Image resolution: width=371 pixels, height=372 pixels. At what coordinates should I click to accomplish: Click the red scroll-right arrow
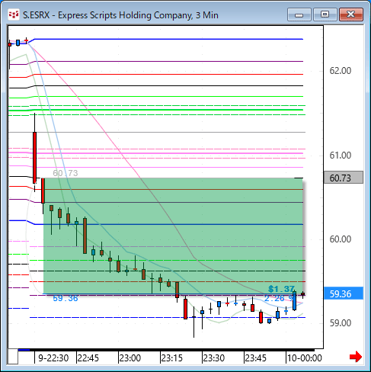356,357
